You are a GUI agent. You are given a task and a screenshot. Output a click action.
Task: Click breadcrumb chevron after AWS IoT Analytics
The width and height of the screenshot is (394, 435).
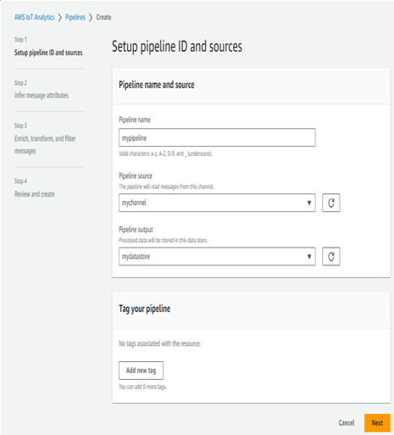point(60,18)
